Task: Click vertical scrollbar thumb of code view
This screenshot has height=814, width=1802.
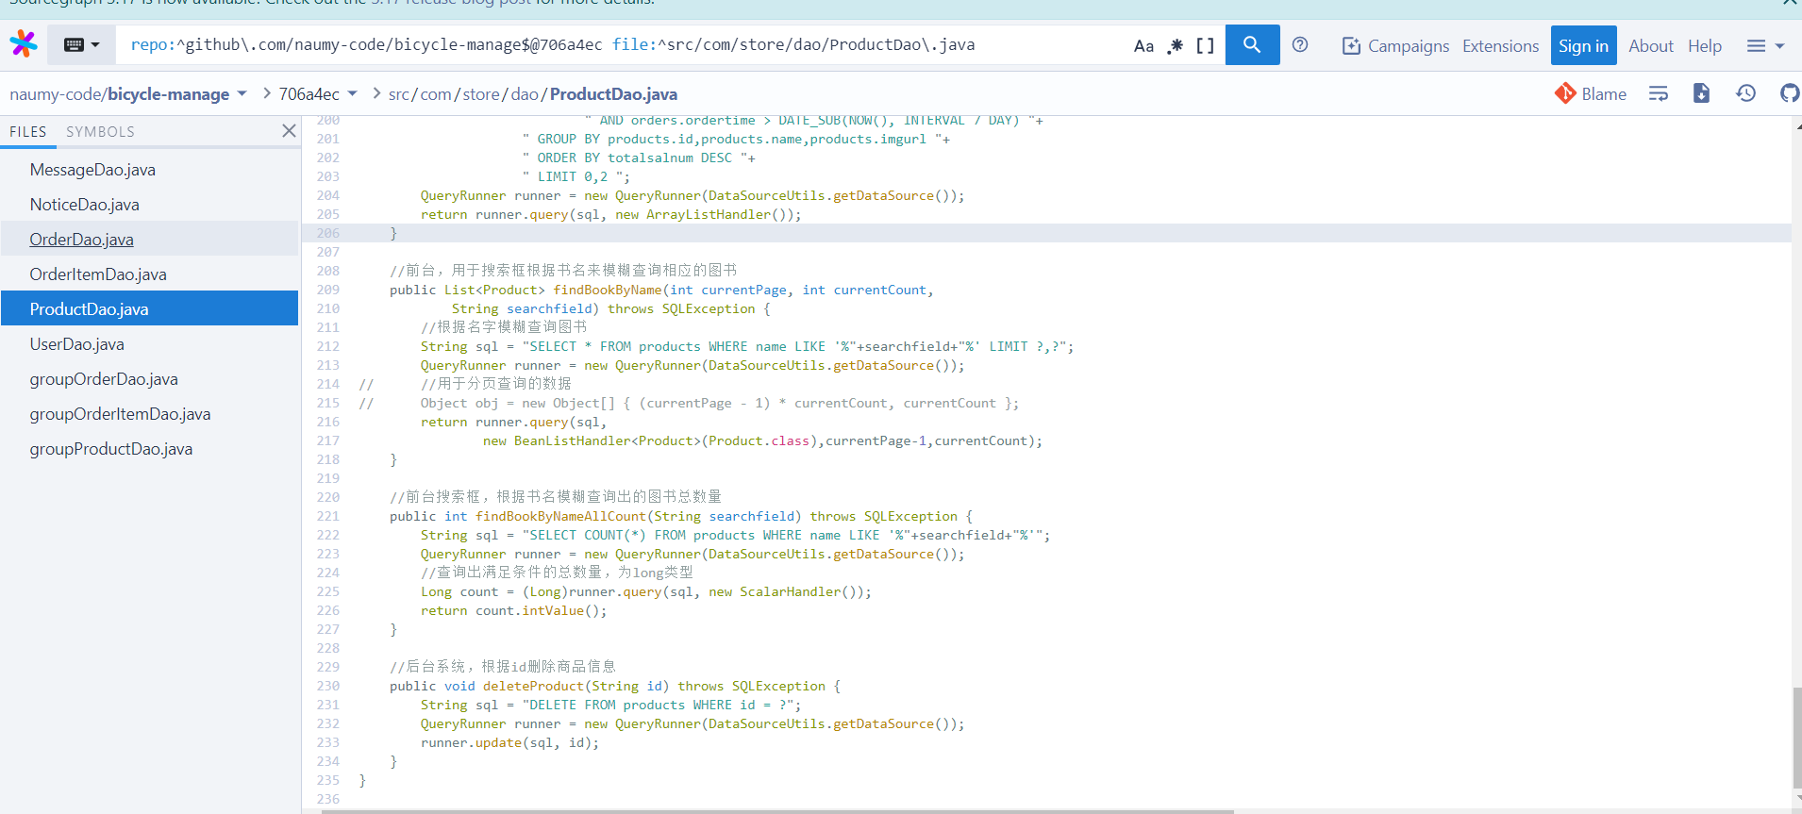Action: pyautogui.click(x=1796, y=738)
